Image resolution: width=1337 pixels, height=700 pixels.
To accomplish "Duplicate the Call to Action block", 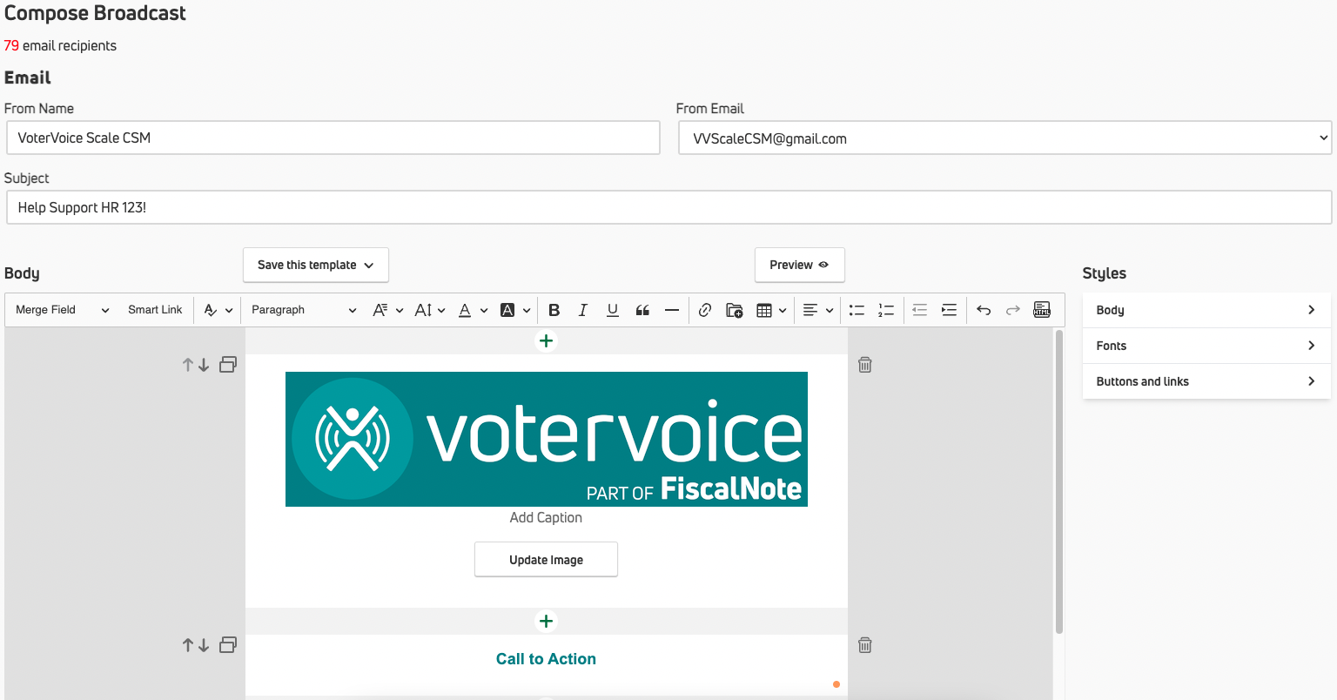I will click(x=228, y=645).
